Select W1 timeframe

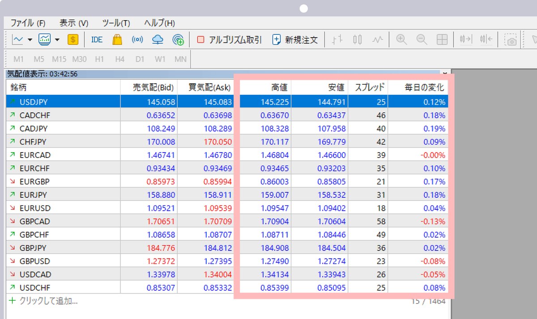tap(160, 59)
